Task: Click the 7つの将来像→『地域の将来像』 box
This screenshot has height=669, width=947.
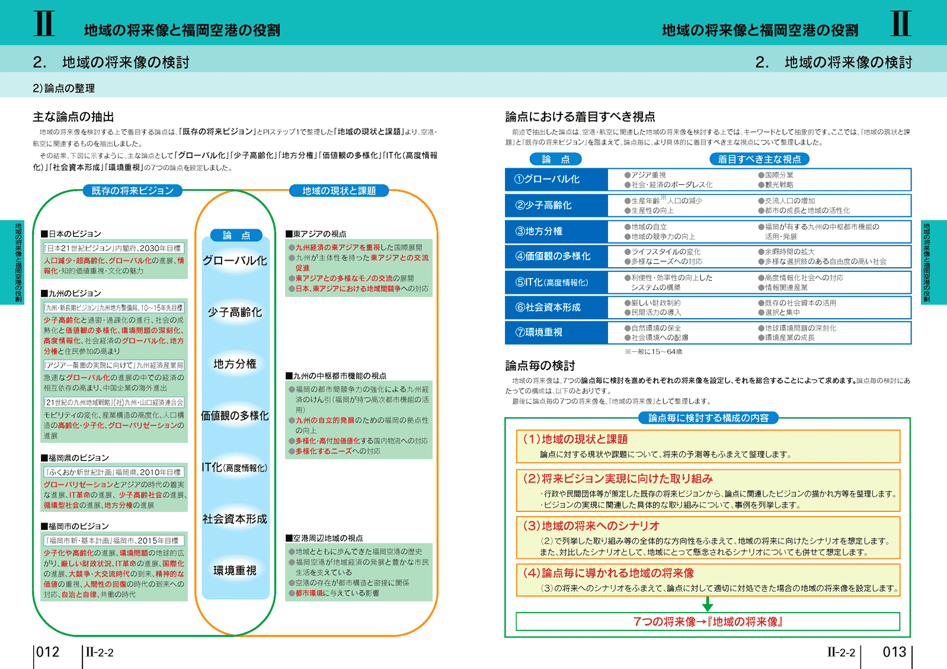Action: tap(708, 622)
